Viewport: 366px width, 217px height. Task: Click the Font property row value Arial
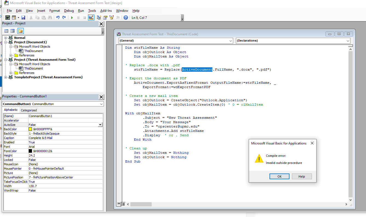pos(65,147)
